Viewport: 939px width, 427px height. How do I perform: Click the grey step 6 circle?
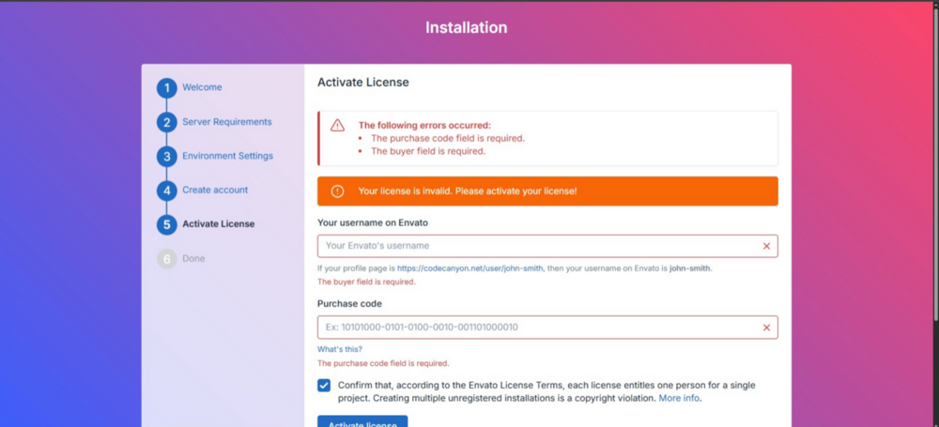(167, 259)
